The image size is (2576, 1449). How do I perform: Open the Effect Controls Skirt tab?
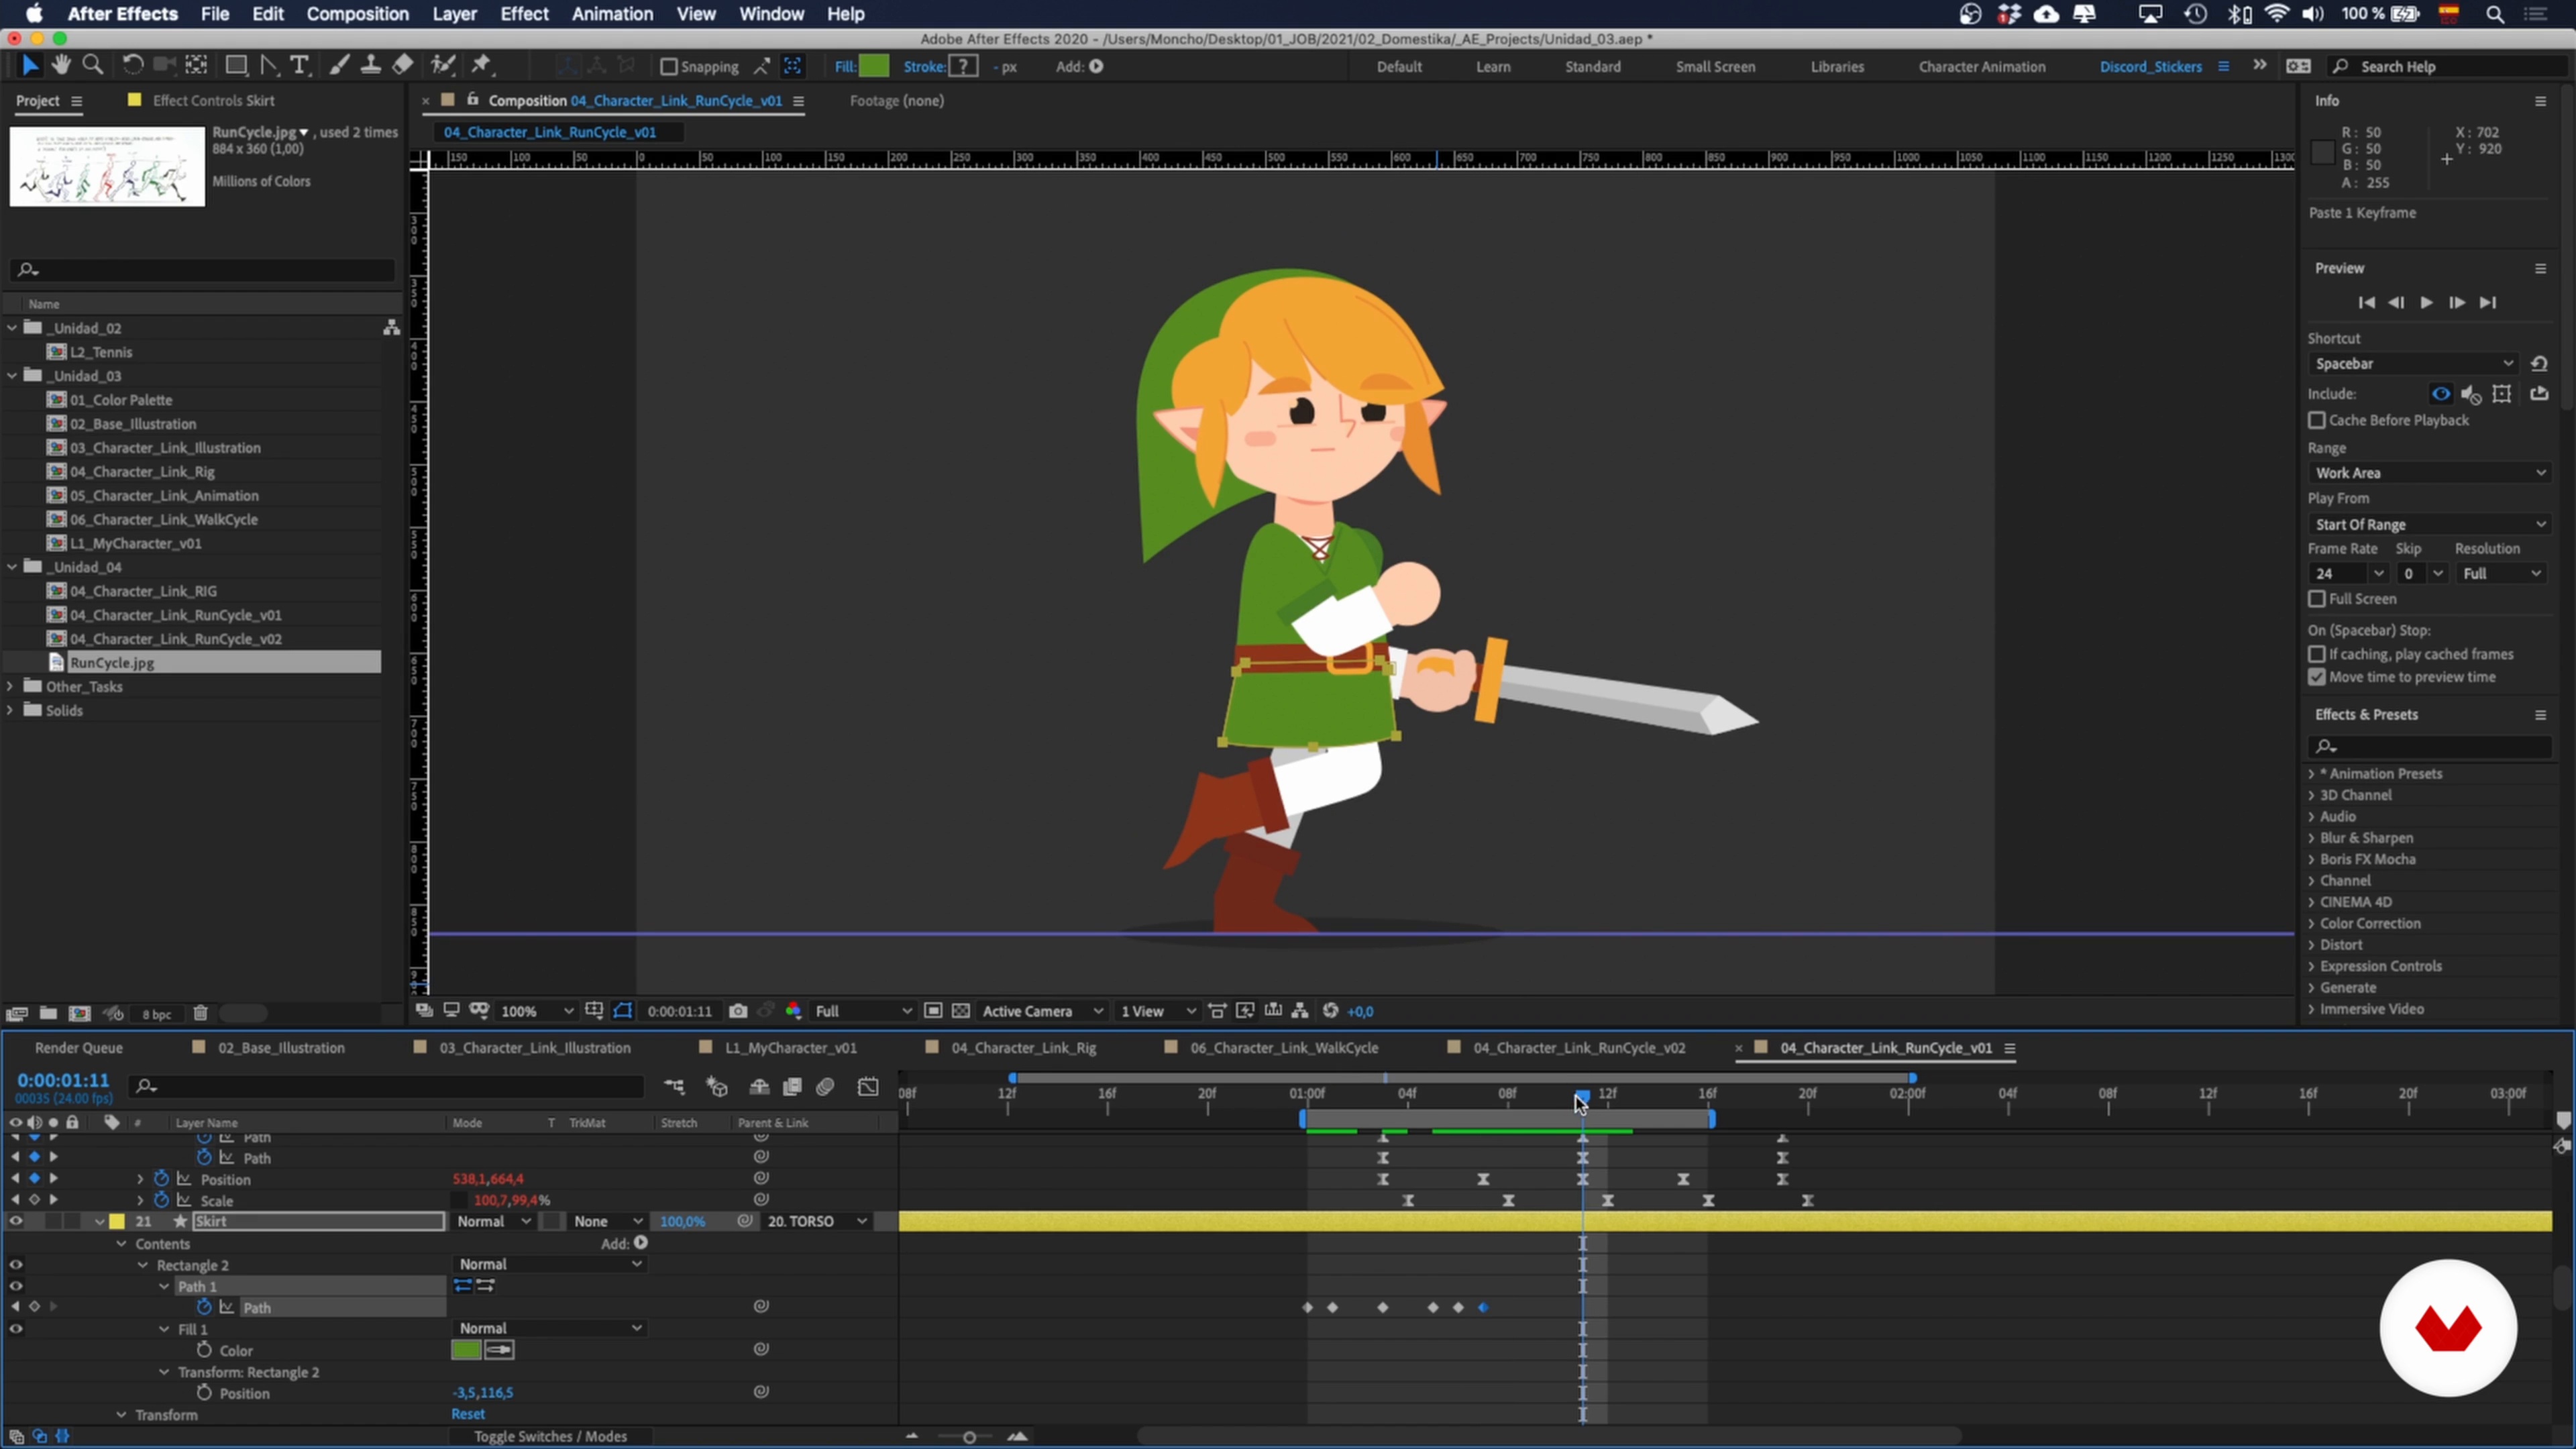(213, 101)
